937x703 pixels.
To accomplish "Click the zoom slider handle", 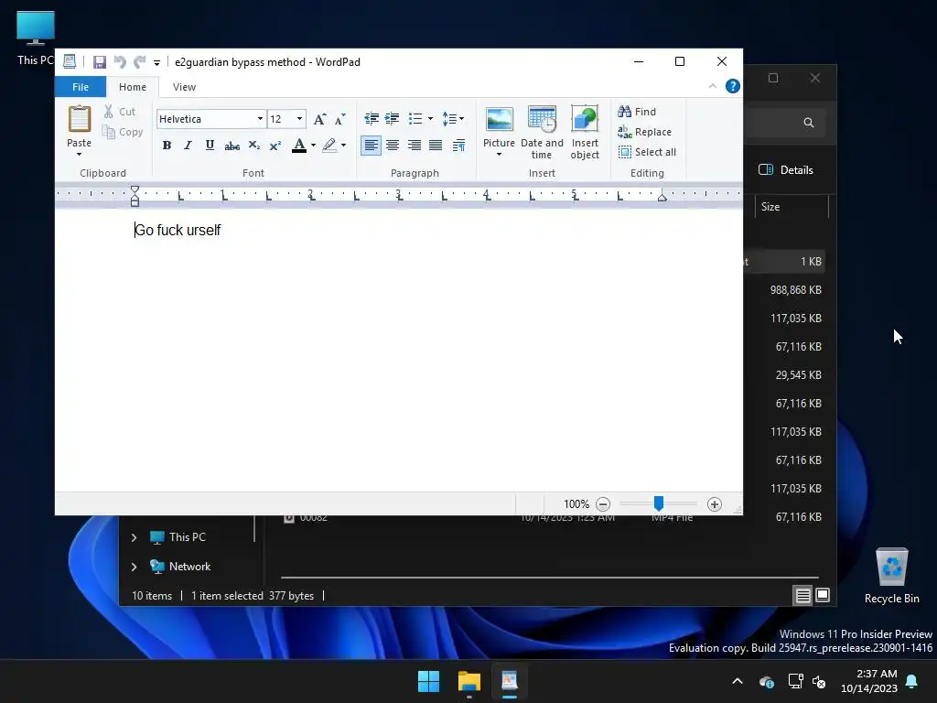I will [659, 503].
